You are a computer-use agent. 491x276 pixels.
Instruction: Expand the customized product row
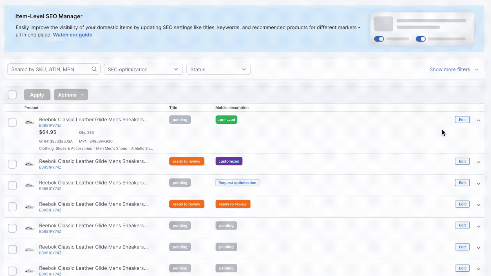tap(478, 162)
